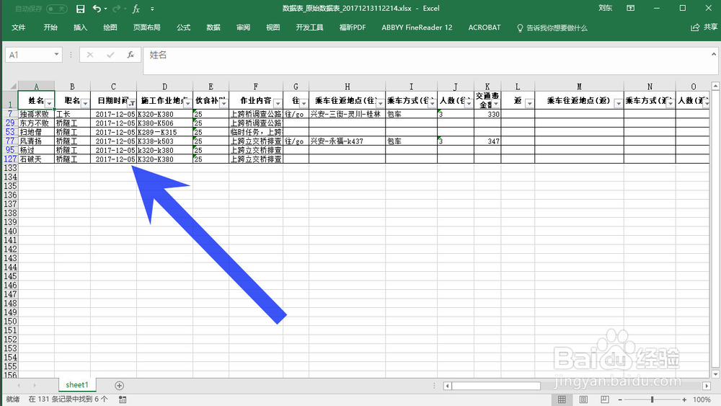The width and height of the screenshot is (721, 406).
Task: Open the 日期时间 active filter dropdown
Action: coord(131,103)
